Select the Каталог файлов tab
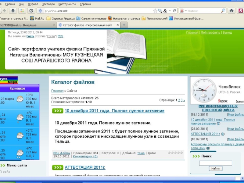244x183 pixels. click(89, 25)
